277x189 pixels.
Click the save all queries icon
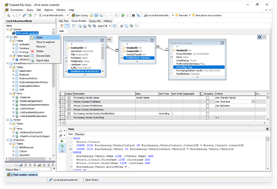[x=101, y=15]
